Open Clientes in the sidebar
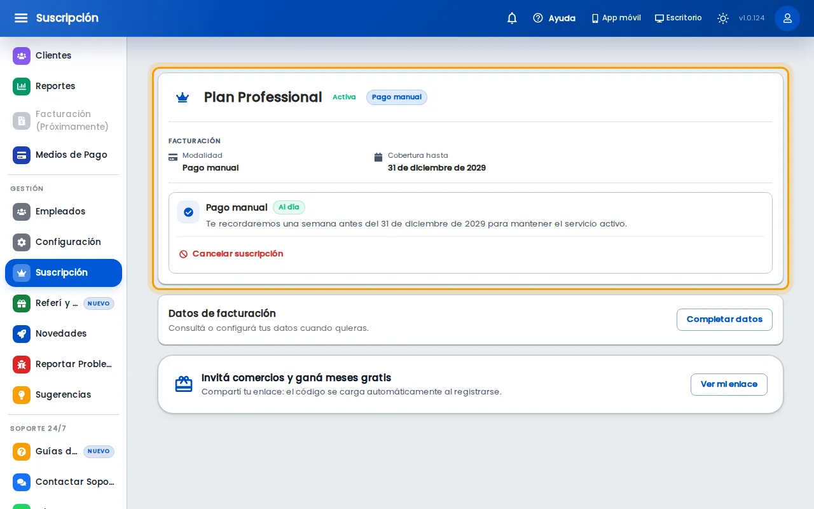The image size is (814, 509). coord(64,55)
